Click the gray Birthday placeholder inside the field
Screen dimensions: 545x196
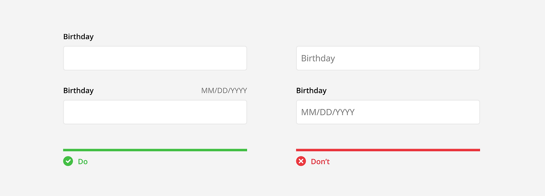318,58
